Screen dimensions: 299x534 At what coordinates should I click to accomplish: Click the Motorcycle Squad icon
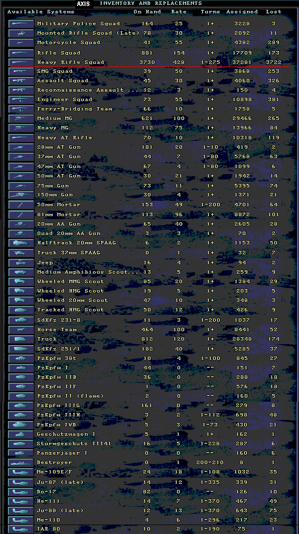pyautogui.click(x=21, y=43)
